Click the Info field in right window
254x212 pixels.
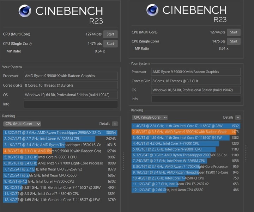point(196,99)
